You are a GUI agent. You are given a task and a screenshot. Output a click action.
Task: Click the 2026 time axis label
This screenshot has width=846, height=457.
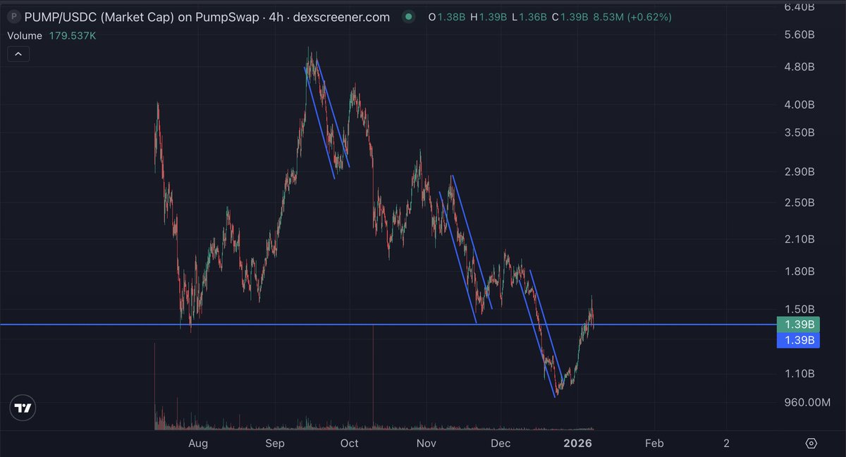[x=578, y=444]
